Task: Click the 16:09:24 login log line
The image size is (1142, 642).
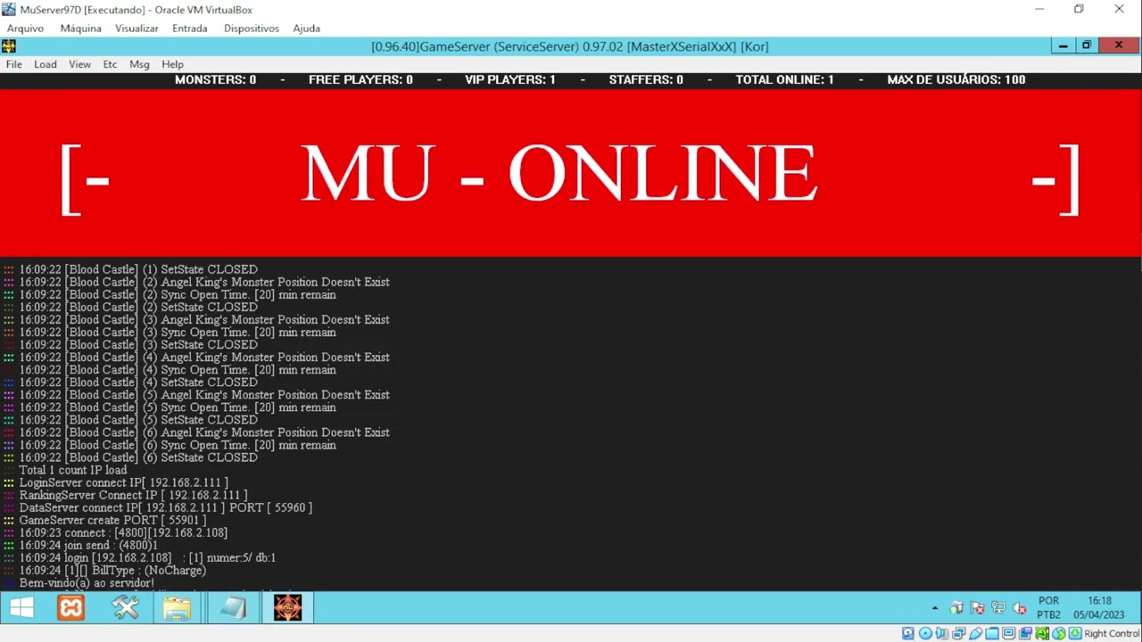Action: coord(147,557)
